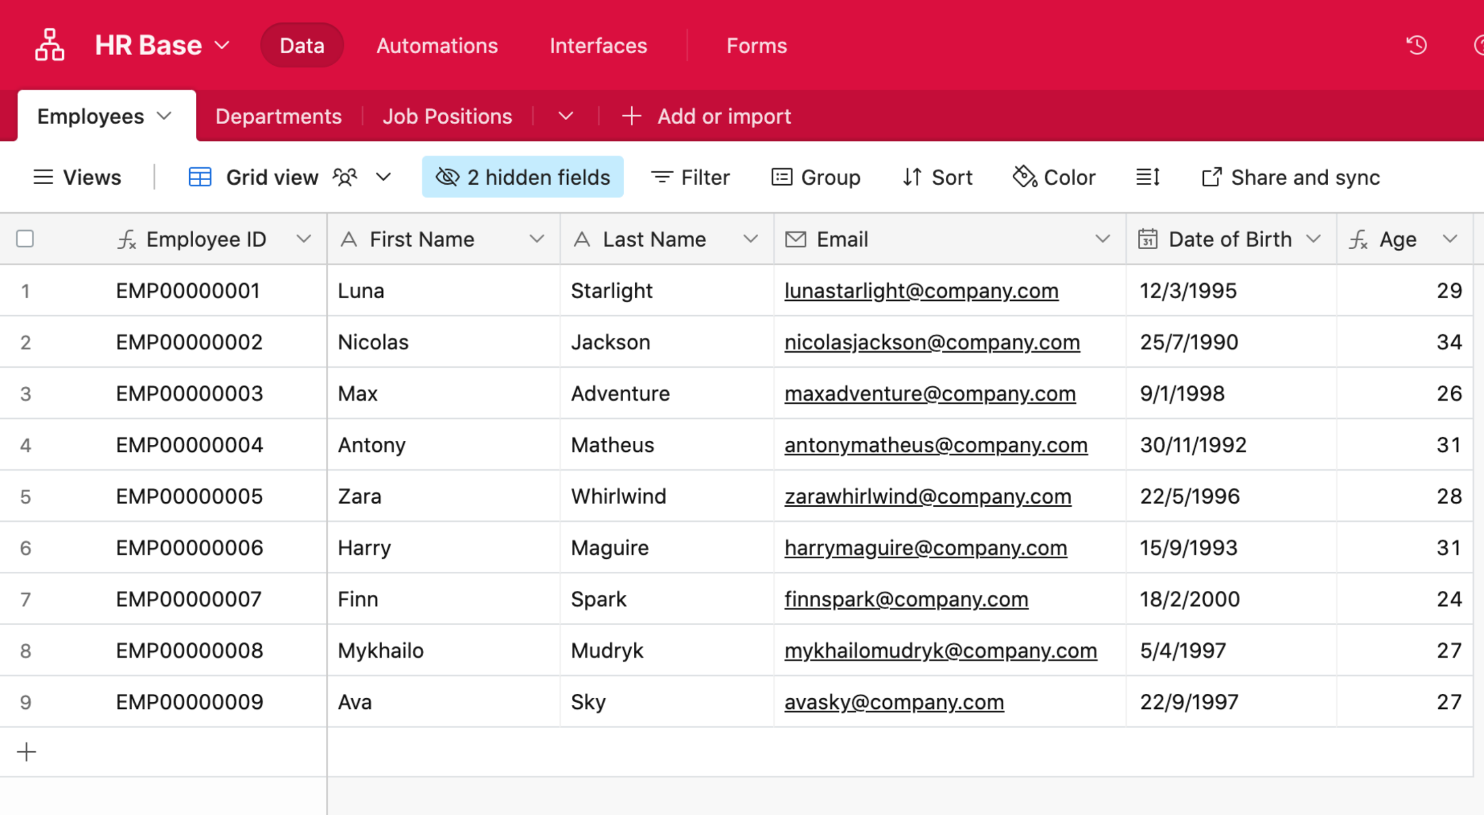Open zarawhirlwind@company.com email link
1484x815 pixels.
pyautogui.click(x=927, y=496)
